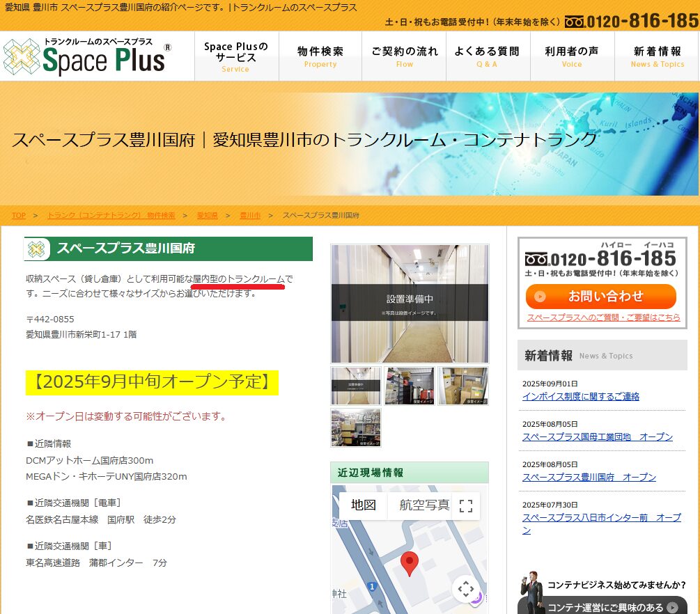Viewport: 700px width, 614px height.
Task: Switch map to 航空写真 view
Action: point(424,505)
